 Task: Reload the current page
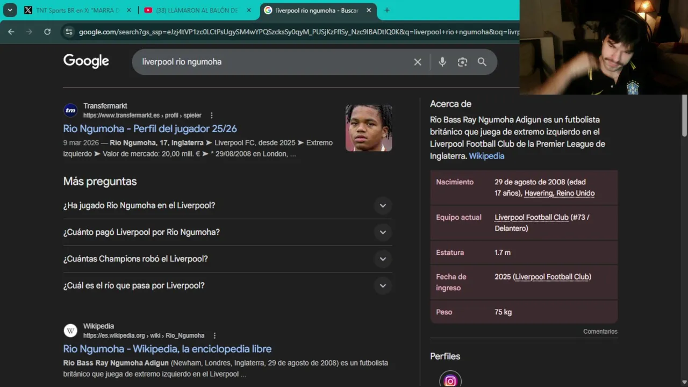[x=47, y=32]
